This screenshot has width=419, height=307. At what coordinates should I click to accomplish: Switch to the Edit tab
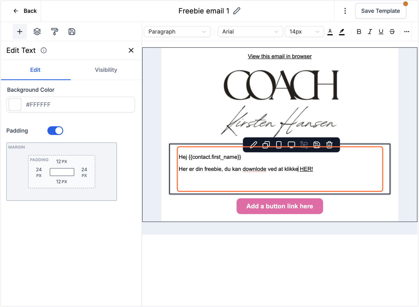pos(35,70)
